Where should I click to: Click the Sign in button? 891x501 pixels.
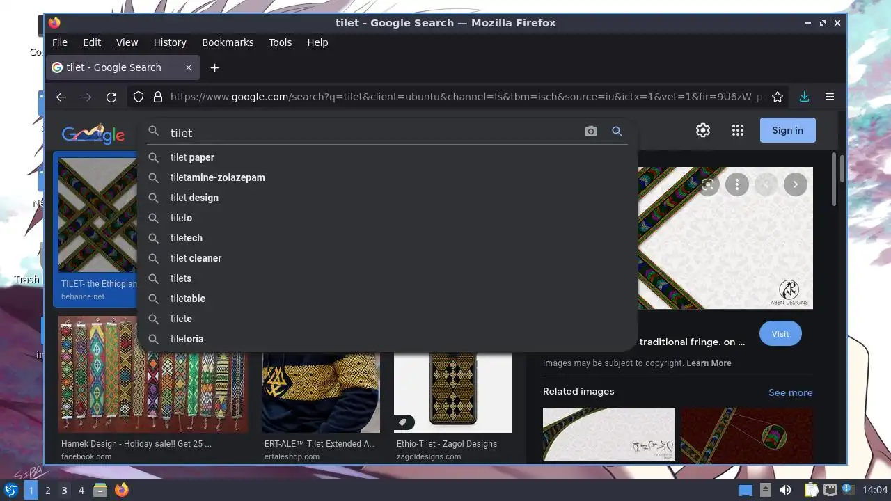click(x=787, y=130)
